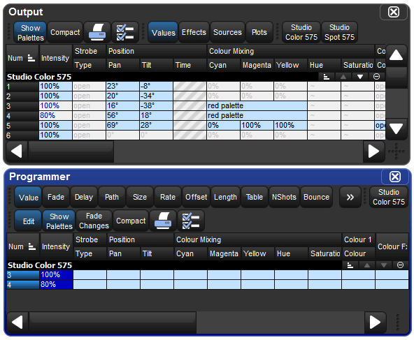Select the Size tab in Programmer
The height and width of the screenshot is (340, 414).
pos(140,197)
